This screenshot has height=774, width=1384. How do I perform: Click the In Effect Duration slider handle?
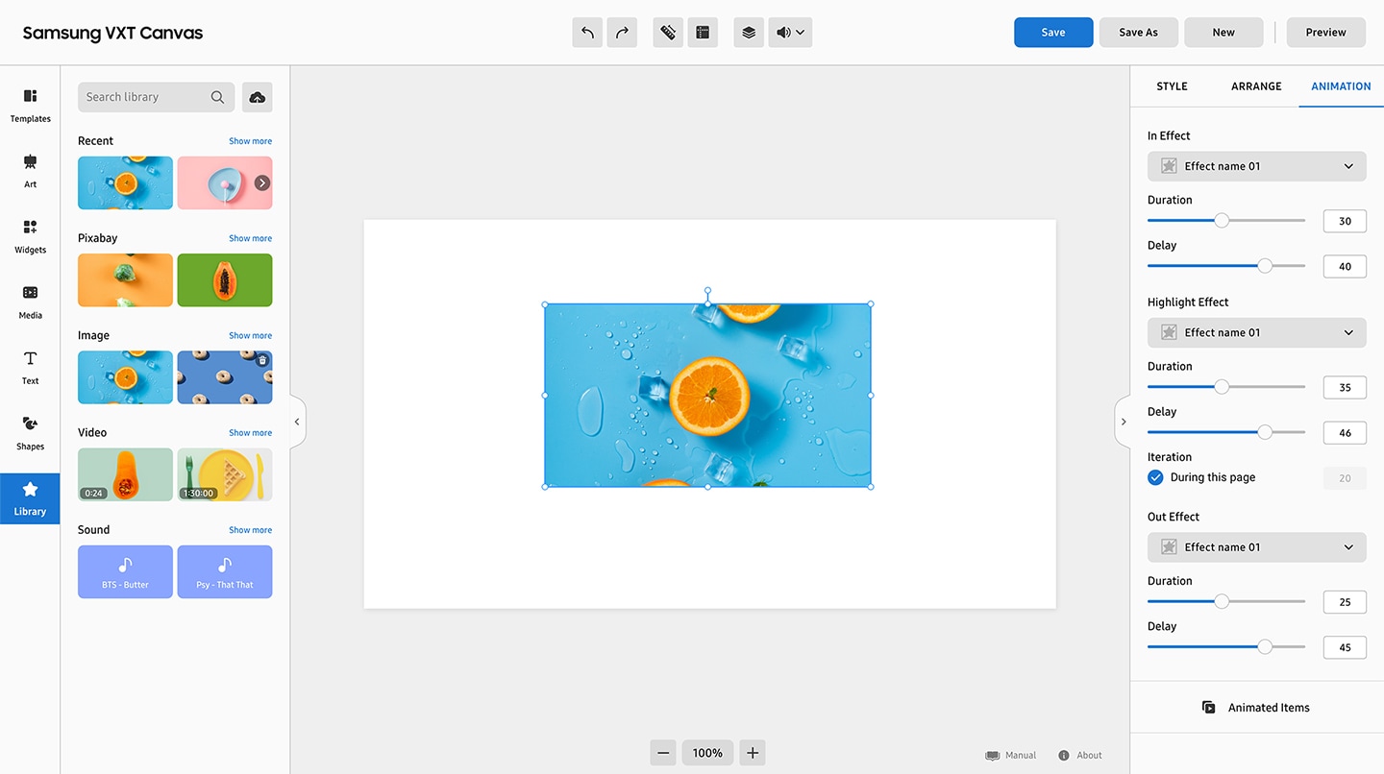point(1222,221)
